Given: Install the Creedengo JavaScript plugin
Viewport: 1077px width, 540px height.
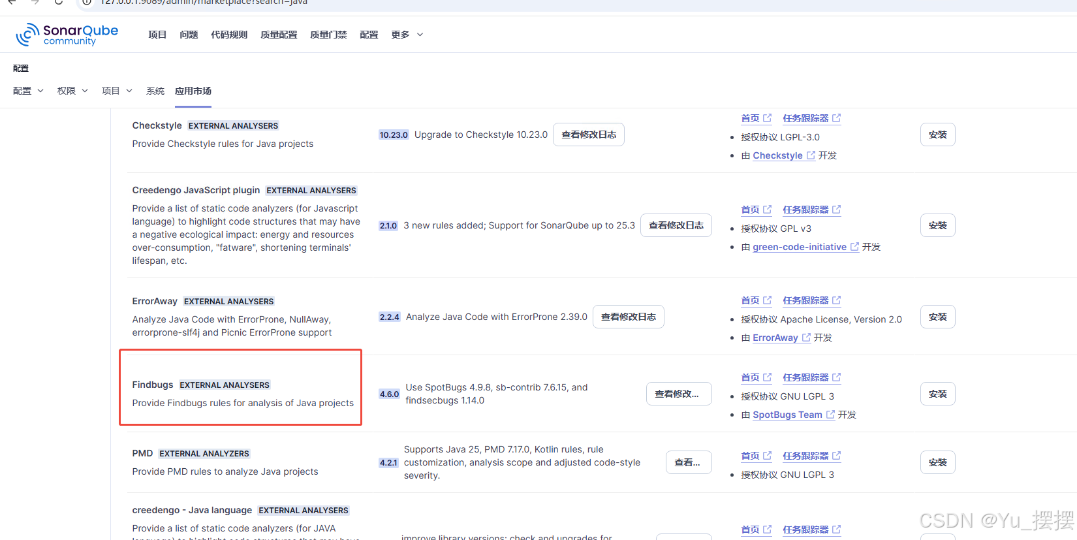Looking at the screenshot, I should (938, 225).
